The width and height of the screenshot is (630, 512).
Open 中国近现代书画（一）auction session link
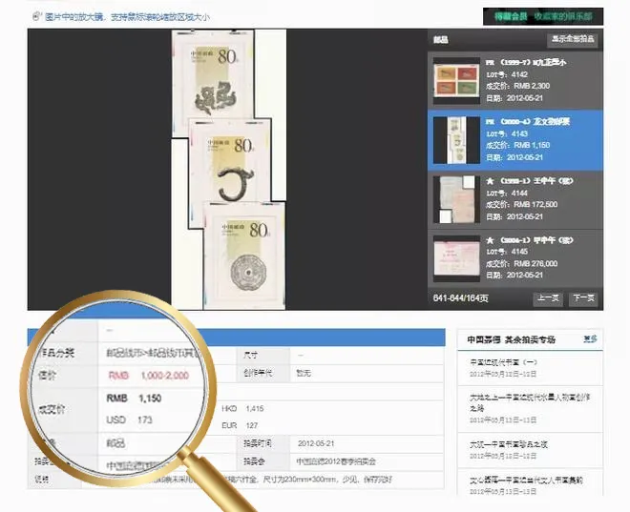click(503, 362)
